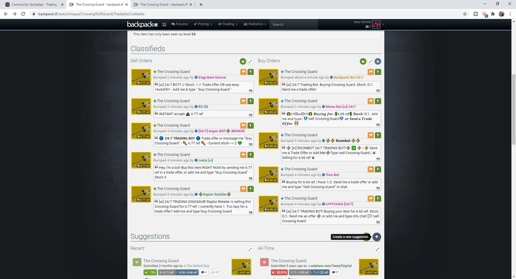516x279 pixels.
Task: Open the Trading dropdown menu
Action: 228,24
